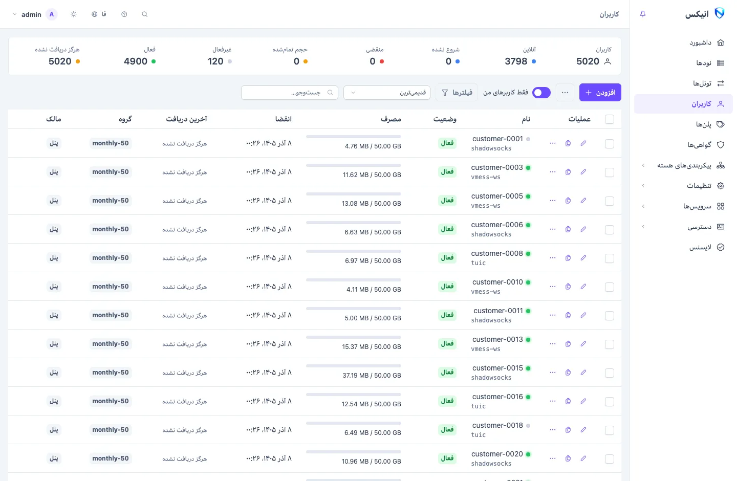This screenshot has height=481, width=737.
Task: Open the 'فیلترها' filters button
Action: [x=457, y=93]
